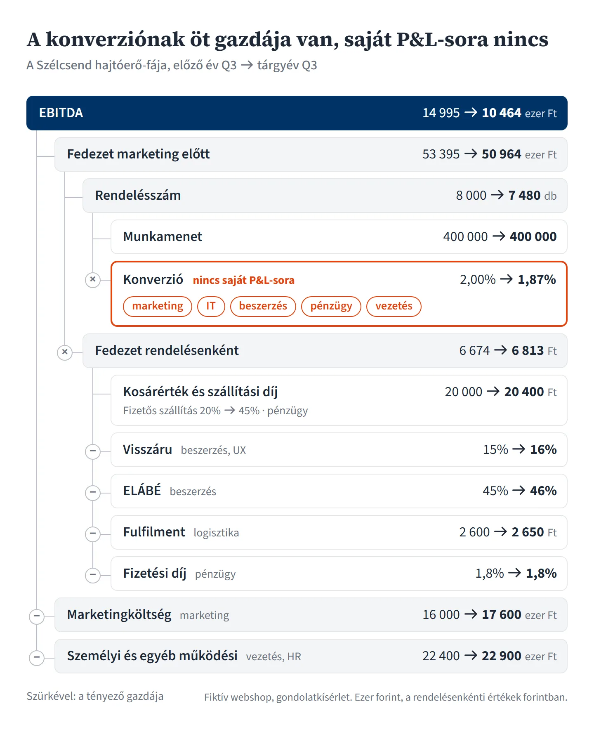Screen dimensions: 594x732
Task: Click the marketing cost 17 600 value
Action: (x=502, y=615)
